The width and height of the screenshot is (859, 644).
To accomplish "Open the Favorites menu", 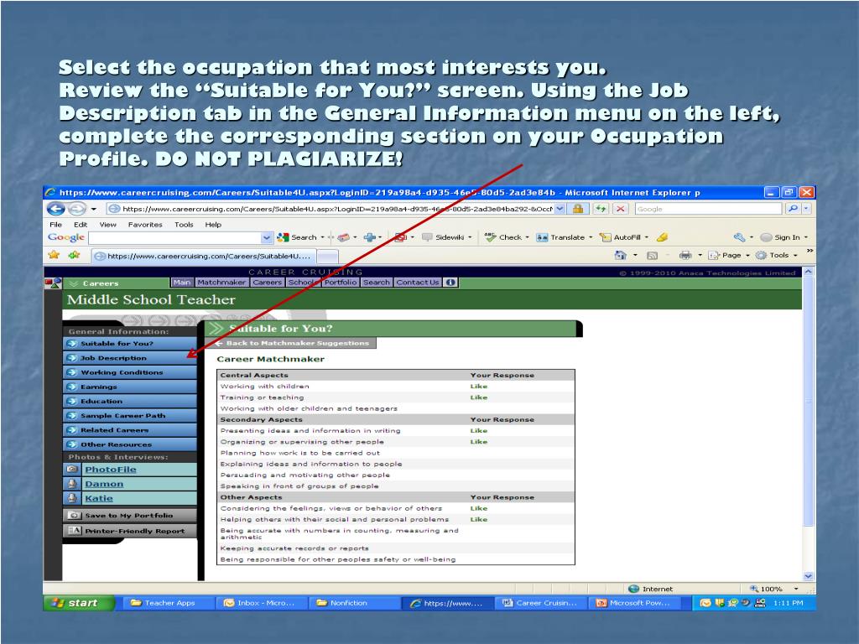I will click(145, 225).
